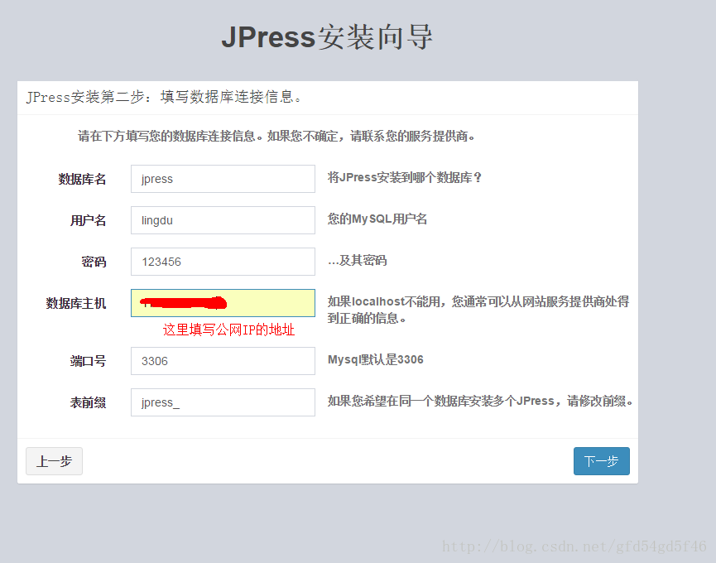Click the 数据库主机 label
Viewport: 716px width, 563px height.
[76, 303]
